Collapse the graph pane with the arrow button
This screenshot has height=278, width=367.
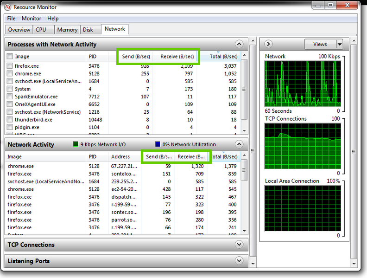pos(268,44)
